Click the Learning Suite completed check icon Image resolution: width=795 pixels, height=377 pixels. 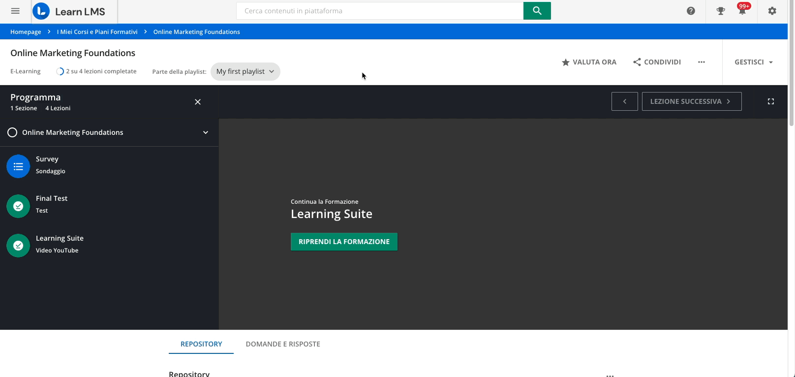point(18,246)
